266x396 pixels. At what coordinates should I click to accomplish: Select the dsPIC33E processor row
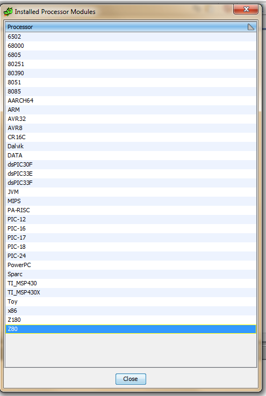pyautogui.click(x=131, y=174)
